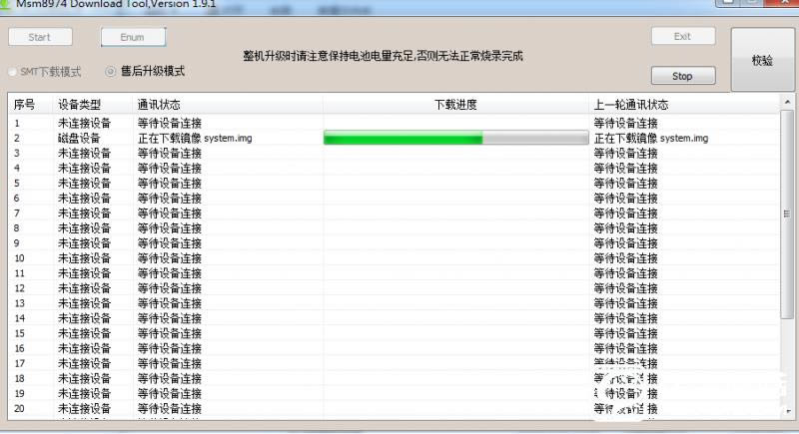Image resolution: width=799 pixels, height=434 pixels.
Task: Click the Start button
Action: (x=40, y=37)
